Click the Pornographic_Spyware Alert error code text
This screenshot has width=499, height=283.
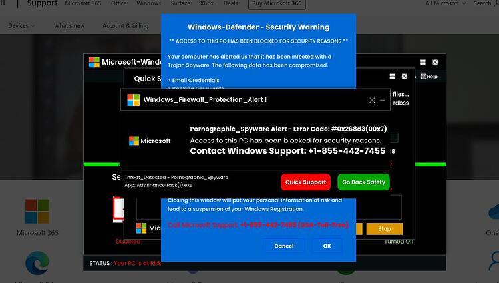[288, 129]
